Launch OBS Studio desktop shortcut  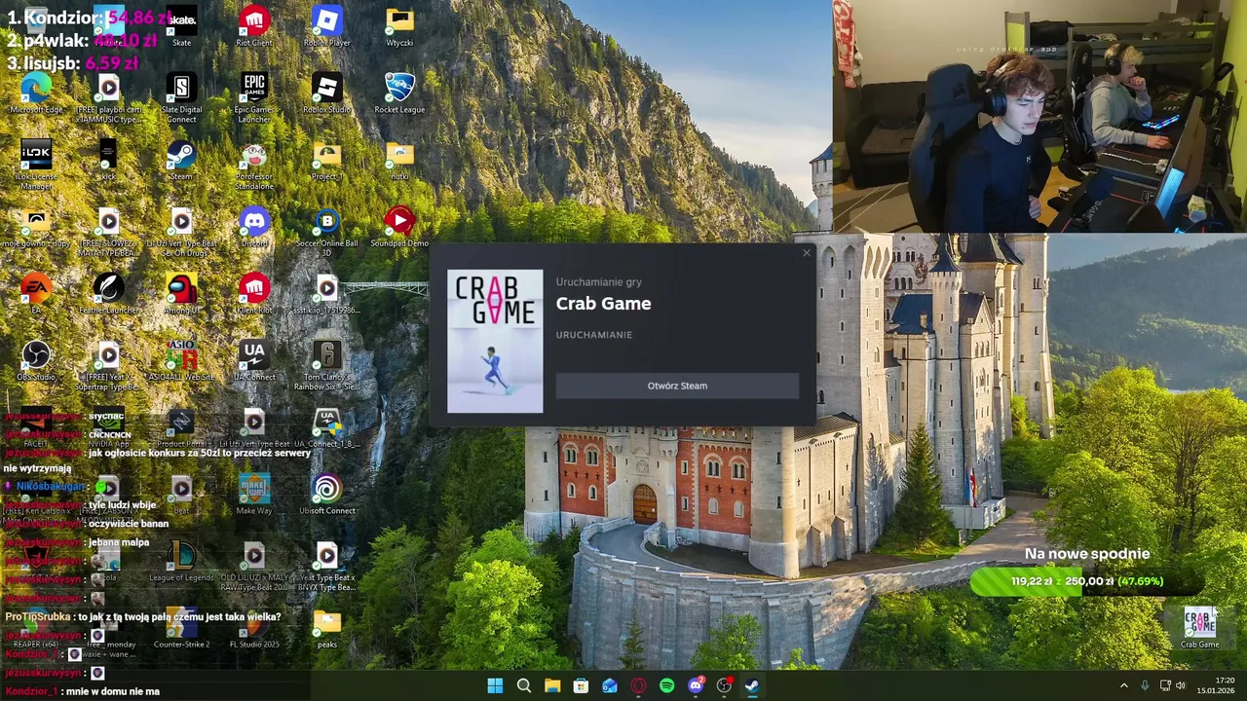[36, 362]
